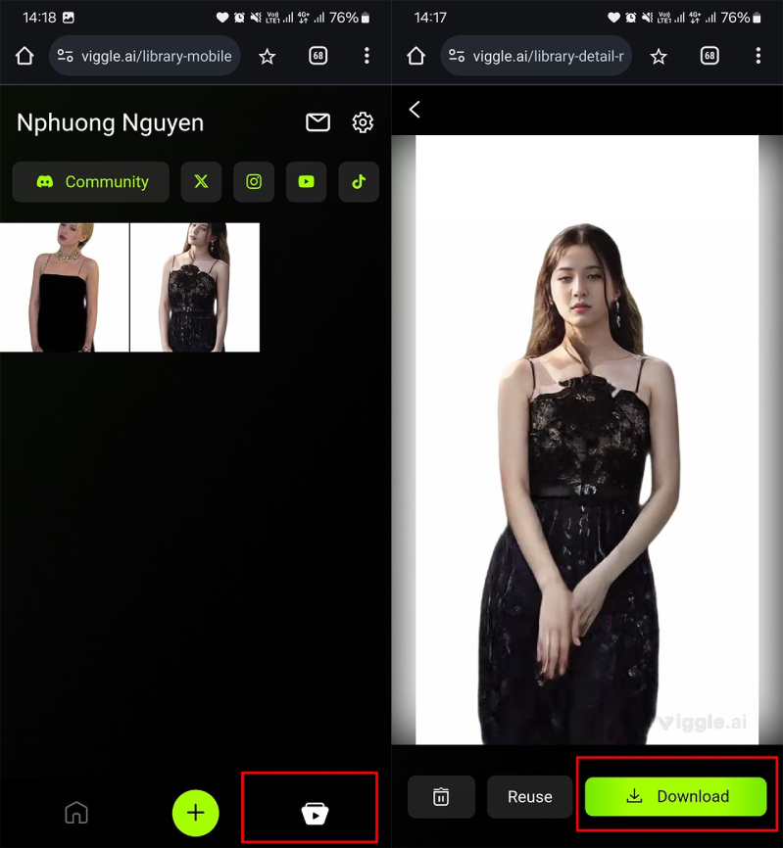783x848 pixels.
Task: Tap the Reuse button
Action: point(530,796)
